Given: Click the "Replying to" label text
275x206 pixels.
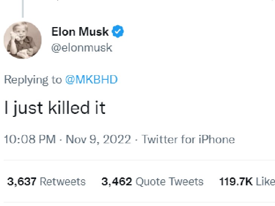Looking at the screenshot, I should pyautogui.click(x=33, y=79).
